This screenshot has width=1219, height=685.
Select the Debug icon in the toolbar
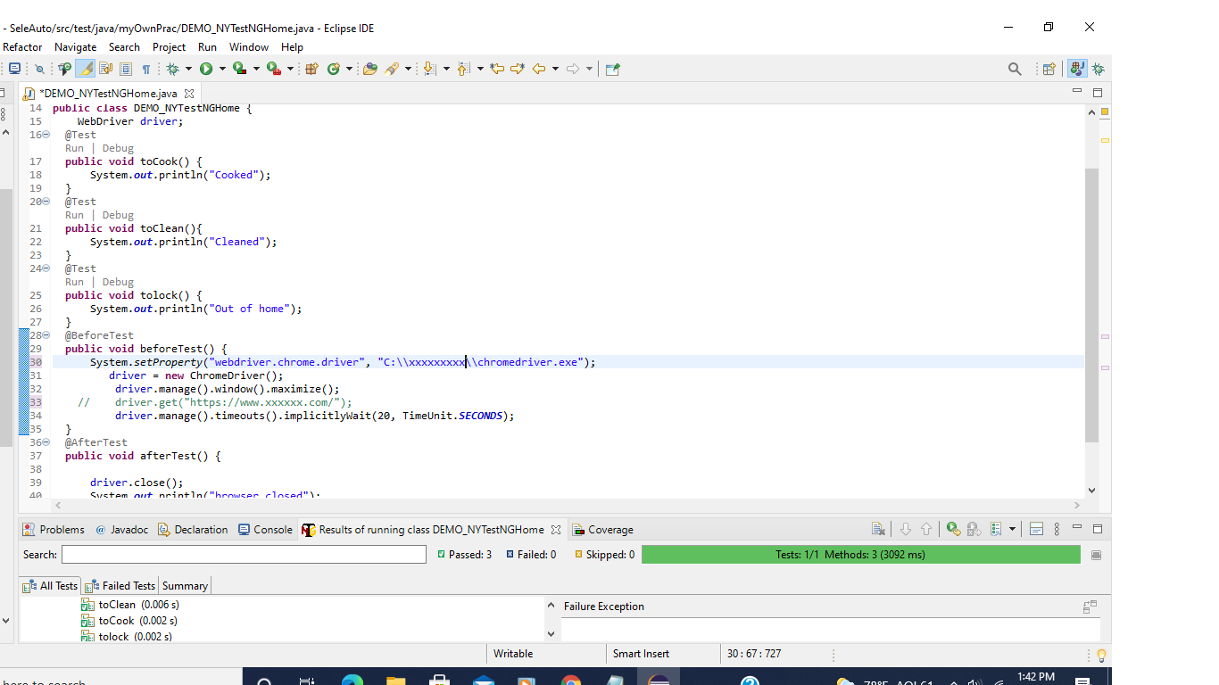point(171,68)
